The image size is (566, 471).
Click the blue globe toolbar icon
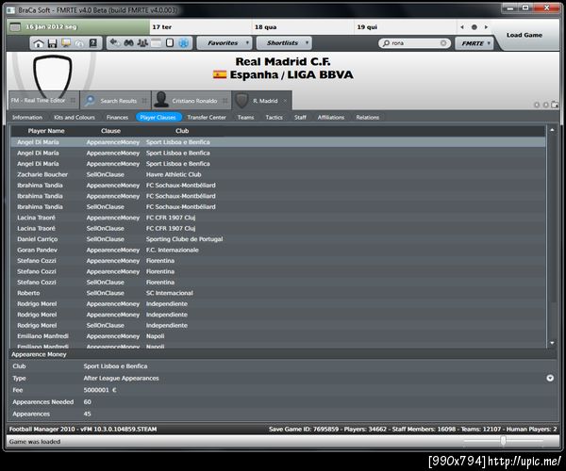tap(184, 43)
